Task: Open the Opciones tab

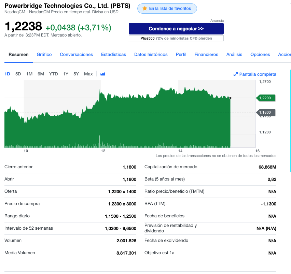Action: [260, 55]
